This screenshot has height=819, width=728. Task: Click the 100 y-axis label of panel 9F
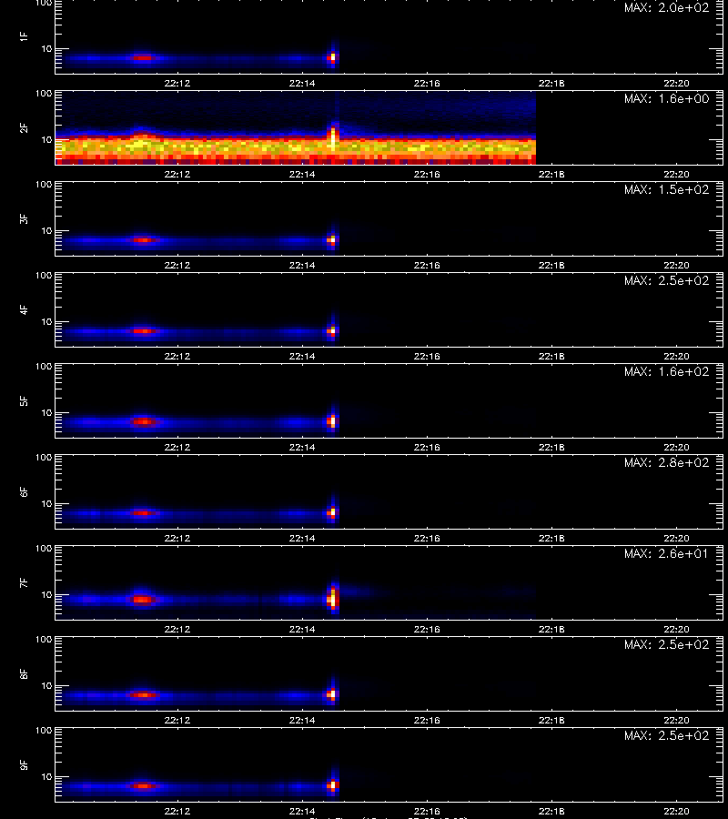(x=44, y=730)
